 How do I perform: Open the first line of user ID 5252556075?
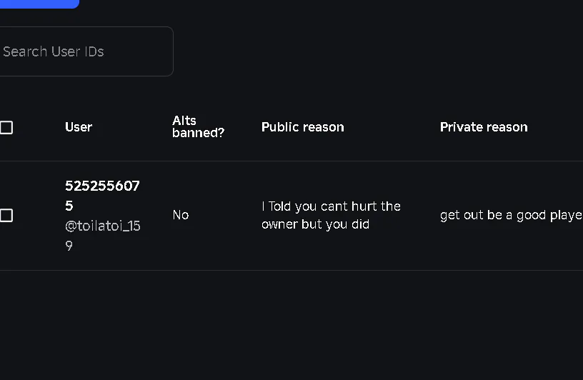pyautogui.click(x=102, y=186)
